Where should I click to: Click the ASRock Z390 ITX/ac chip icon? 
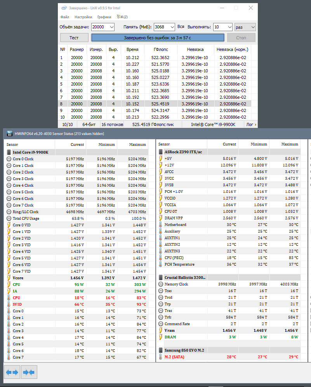161,152
